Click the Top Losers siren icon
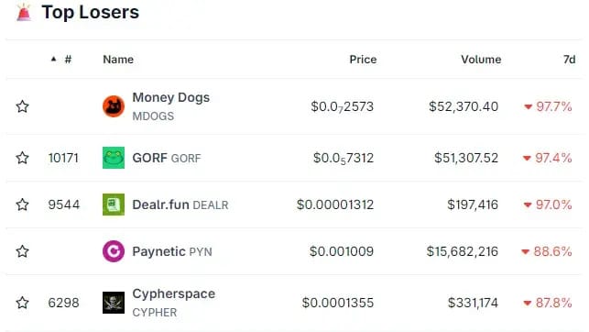589x332 pixels. [24, 12]
